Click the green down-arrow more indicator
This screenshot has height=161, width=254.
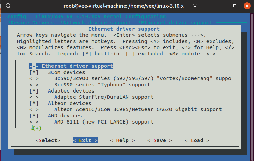[36, 128]
